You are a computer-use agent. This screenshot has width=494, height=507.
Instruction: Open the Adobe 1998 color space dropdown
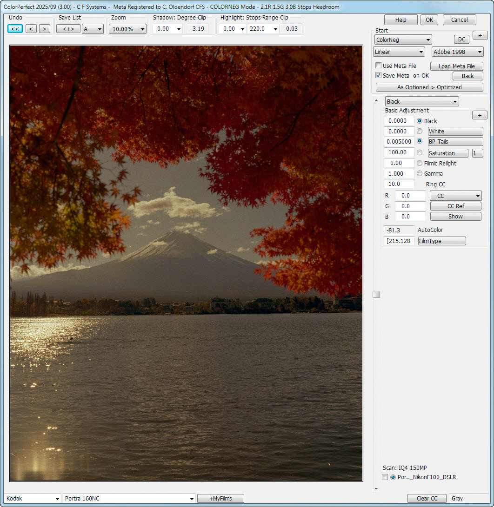457,52
